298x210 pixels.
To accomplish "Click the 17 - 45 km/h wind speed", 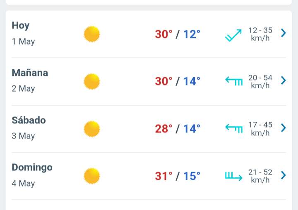I will coord(260,129).
